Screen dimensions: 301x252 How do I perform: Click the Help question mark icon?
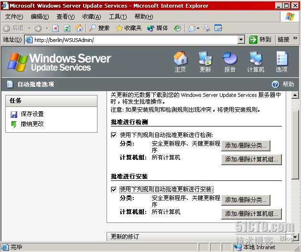click(x=275, y=84)
